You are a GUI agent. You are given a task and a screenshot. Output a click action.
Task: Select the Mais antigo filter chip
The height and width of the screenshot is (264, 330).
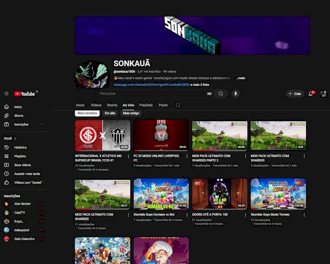[131, 113]
